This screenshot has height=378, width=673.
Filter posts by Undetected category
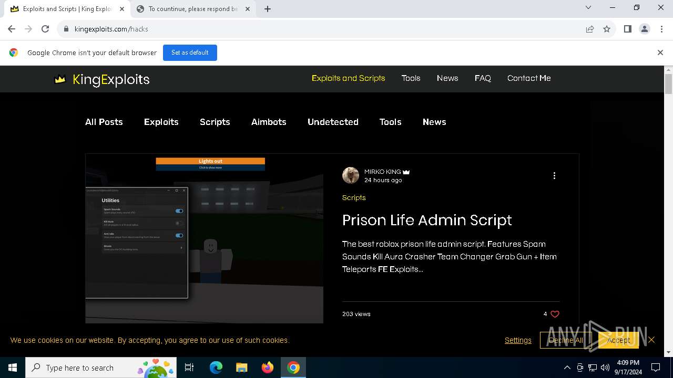click(x=333, y=122)
